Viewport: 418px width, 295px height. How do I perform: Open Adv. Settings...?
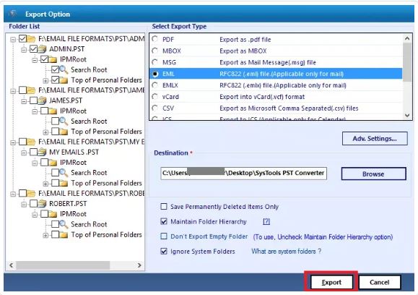pyautogui.click(x=375, y=139)
